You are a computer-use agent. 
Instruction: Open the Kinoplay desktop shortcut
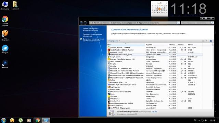(x=5, y=64)
